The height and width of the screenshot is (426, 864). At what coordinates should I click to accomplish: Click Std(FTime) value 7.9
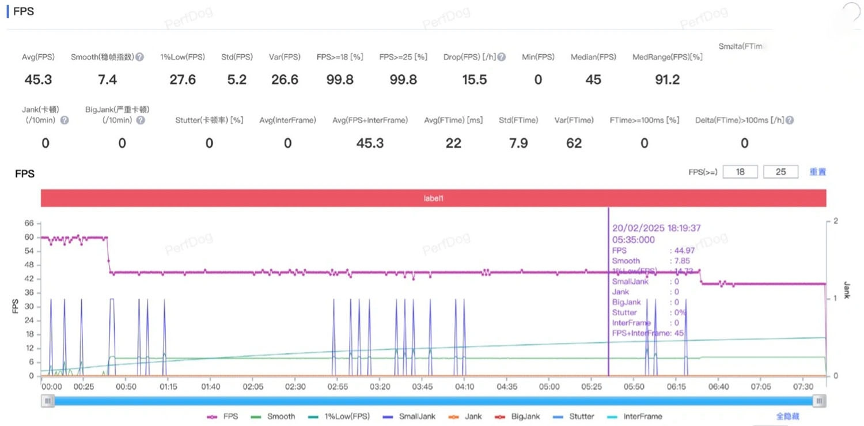(518, 143)
